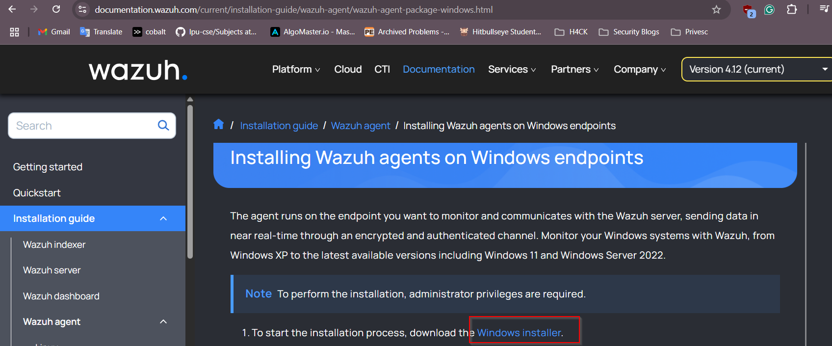Open the browser extensions puzzle icon
832x346 pixels.
(x=792, y=9)
